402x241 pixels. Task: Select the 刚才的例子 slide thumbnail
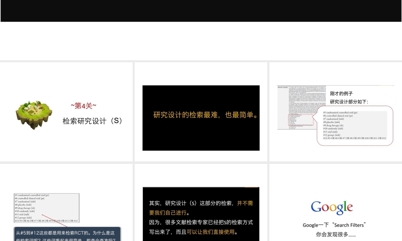pos(335,112)
